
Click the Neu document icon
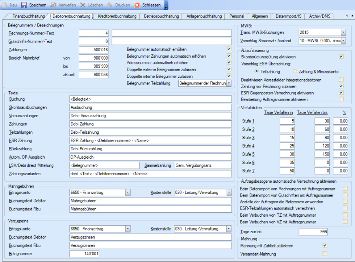[x=4, y=5]
